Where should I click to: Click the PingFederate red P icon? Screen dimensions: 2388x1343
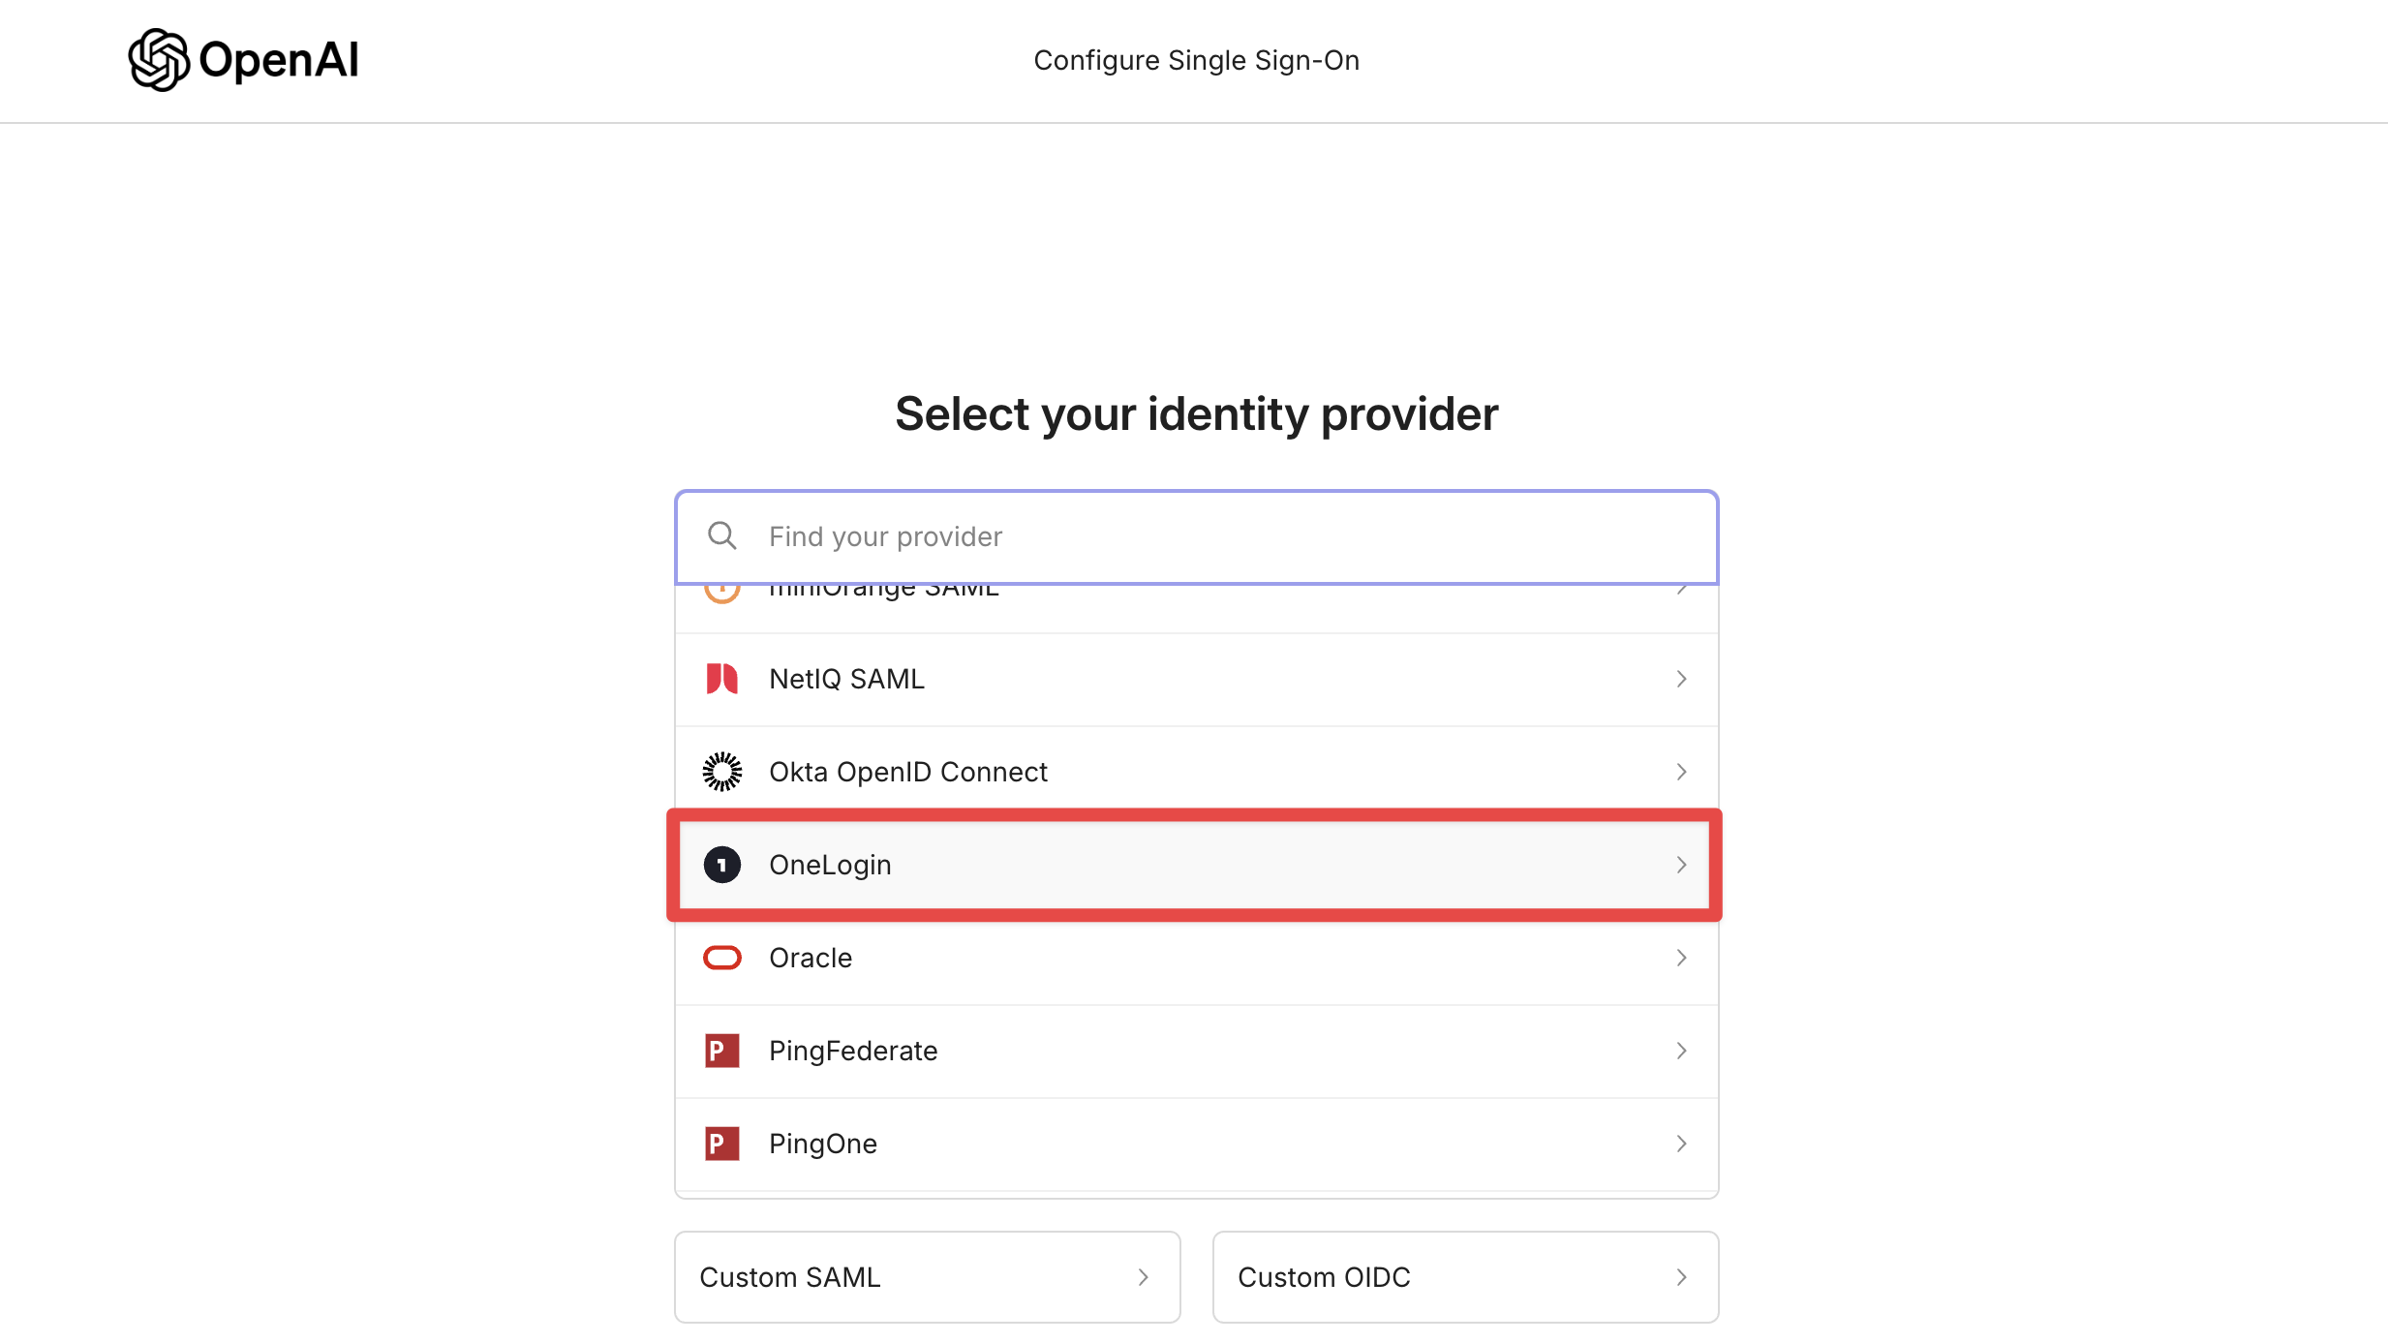point(722,1051)
